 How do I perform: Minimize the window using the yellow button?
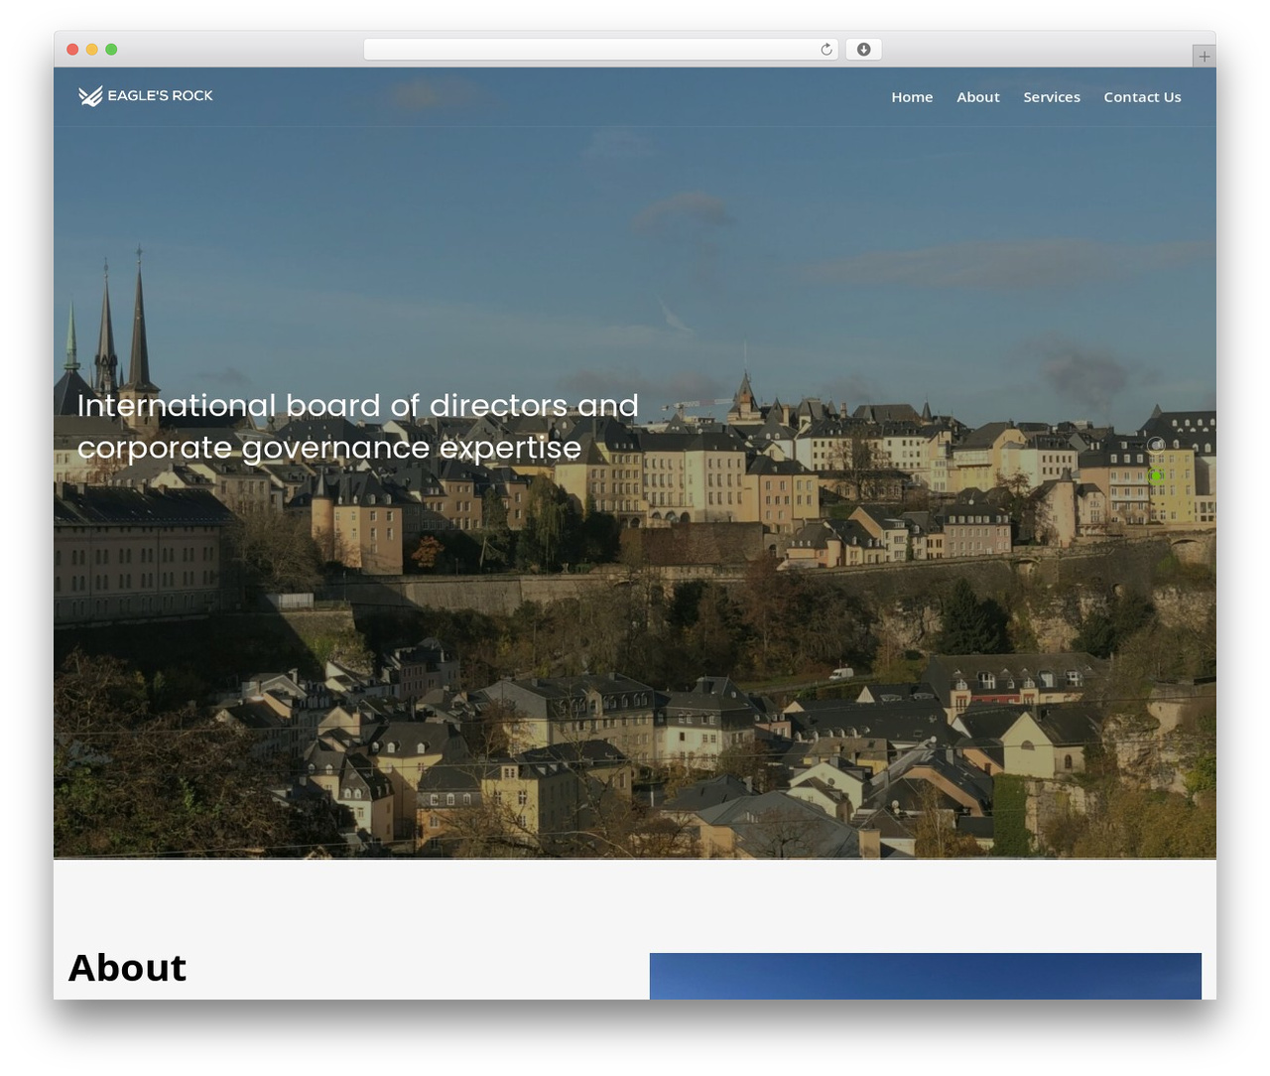[x=92, y=50]
